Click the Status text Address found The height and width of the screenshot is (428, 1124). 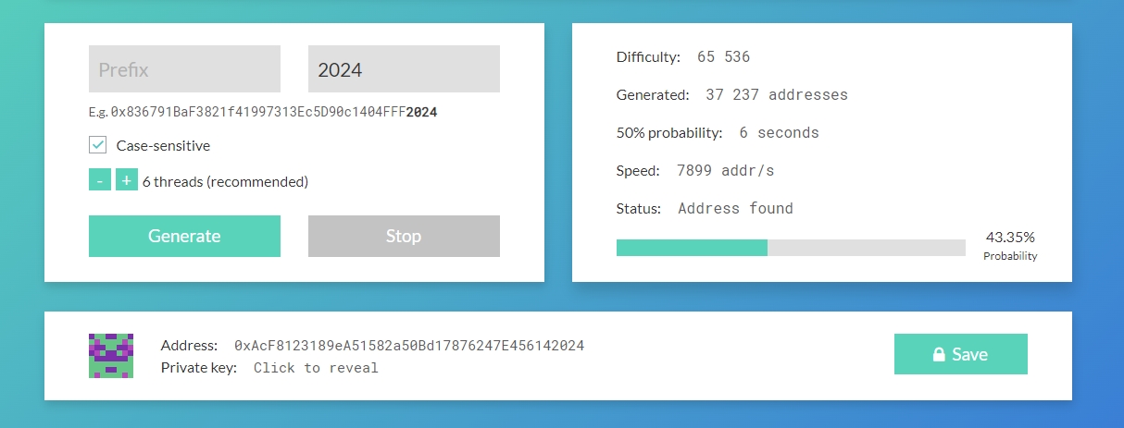[x=735, y=208]
